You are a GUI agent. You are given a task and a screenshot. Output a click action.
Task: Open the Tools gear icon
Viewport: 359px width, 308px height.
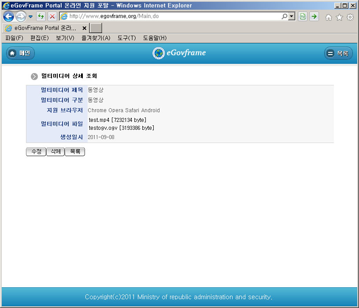(x=350, y=17)
